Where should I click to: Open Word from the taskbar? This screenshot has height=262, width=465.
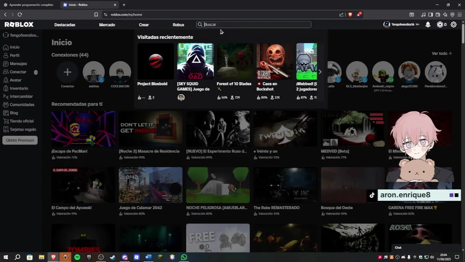148,257
